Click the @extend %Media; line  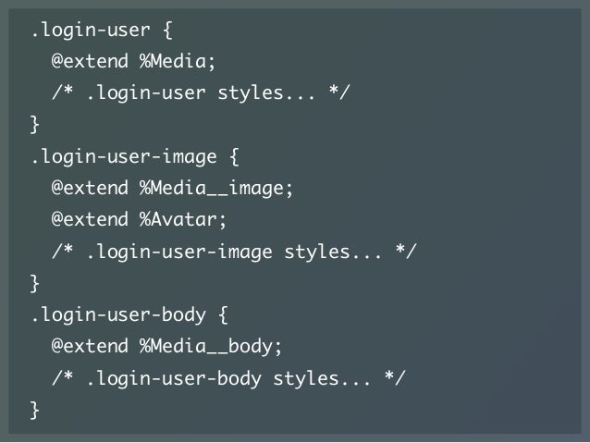click(x=133, y=61)
